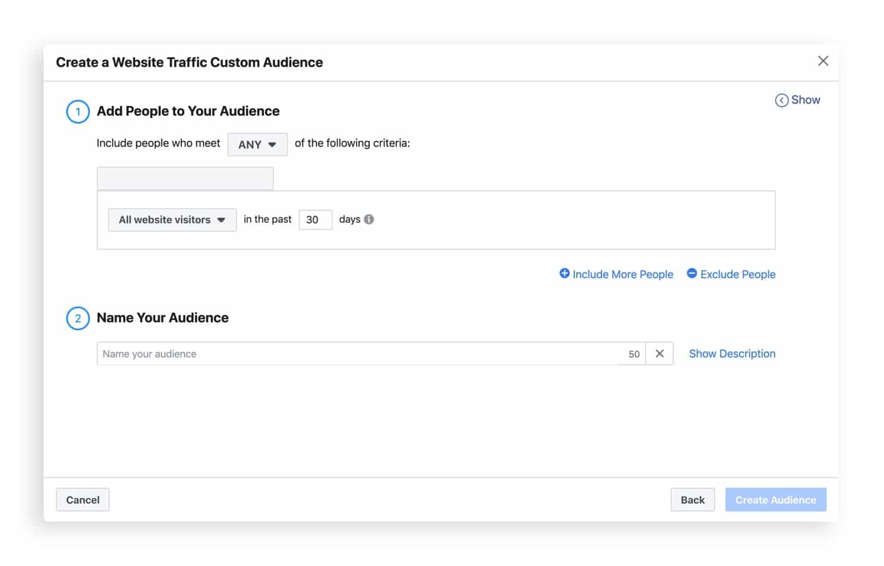Click the step 1 circle icon
Viewport: 884px width, 566px height.
tap(78, 111)
